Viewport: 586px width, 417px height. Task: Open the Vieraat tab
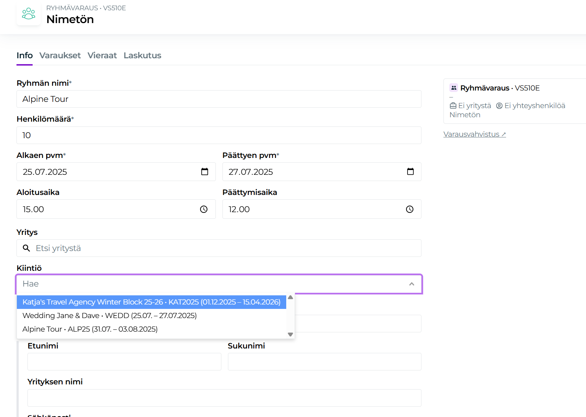(102, 55)
